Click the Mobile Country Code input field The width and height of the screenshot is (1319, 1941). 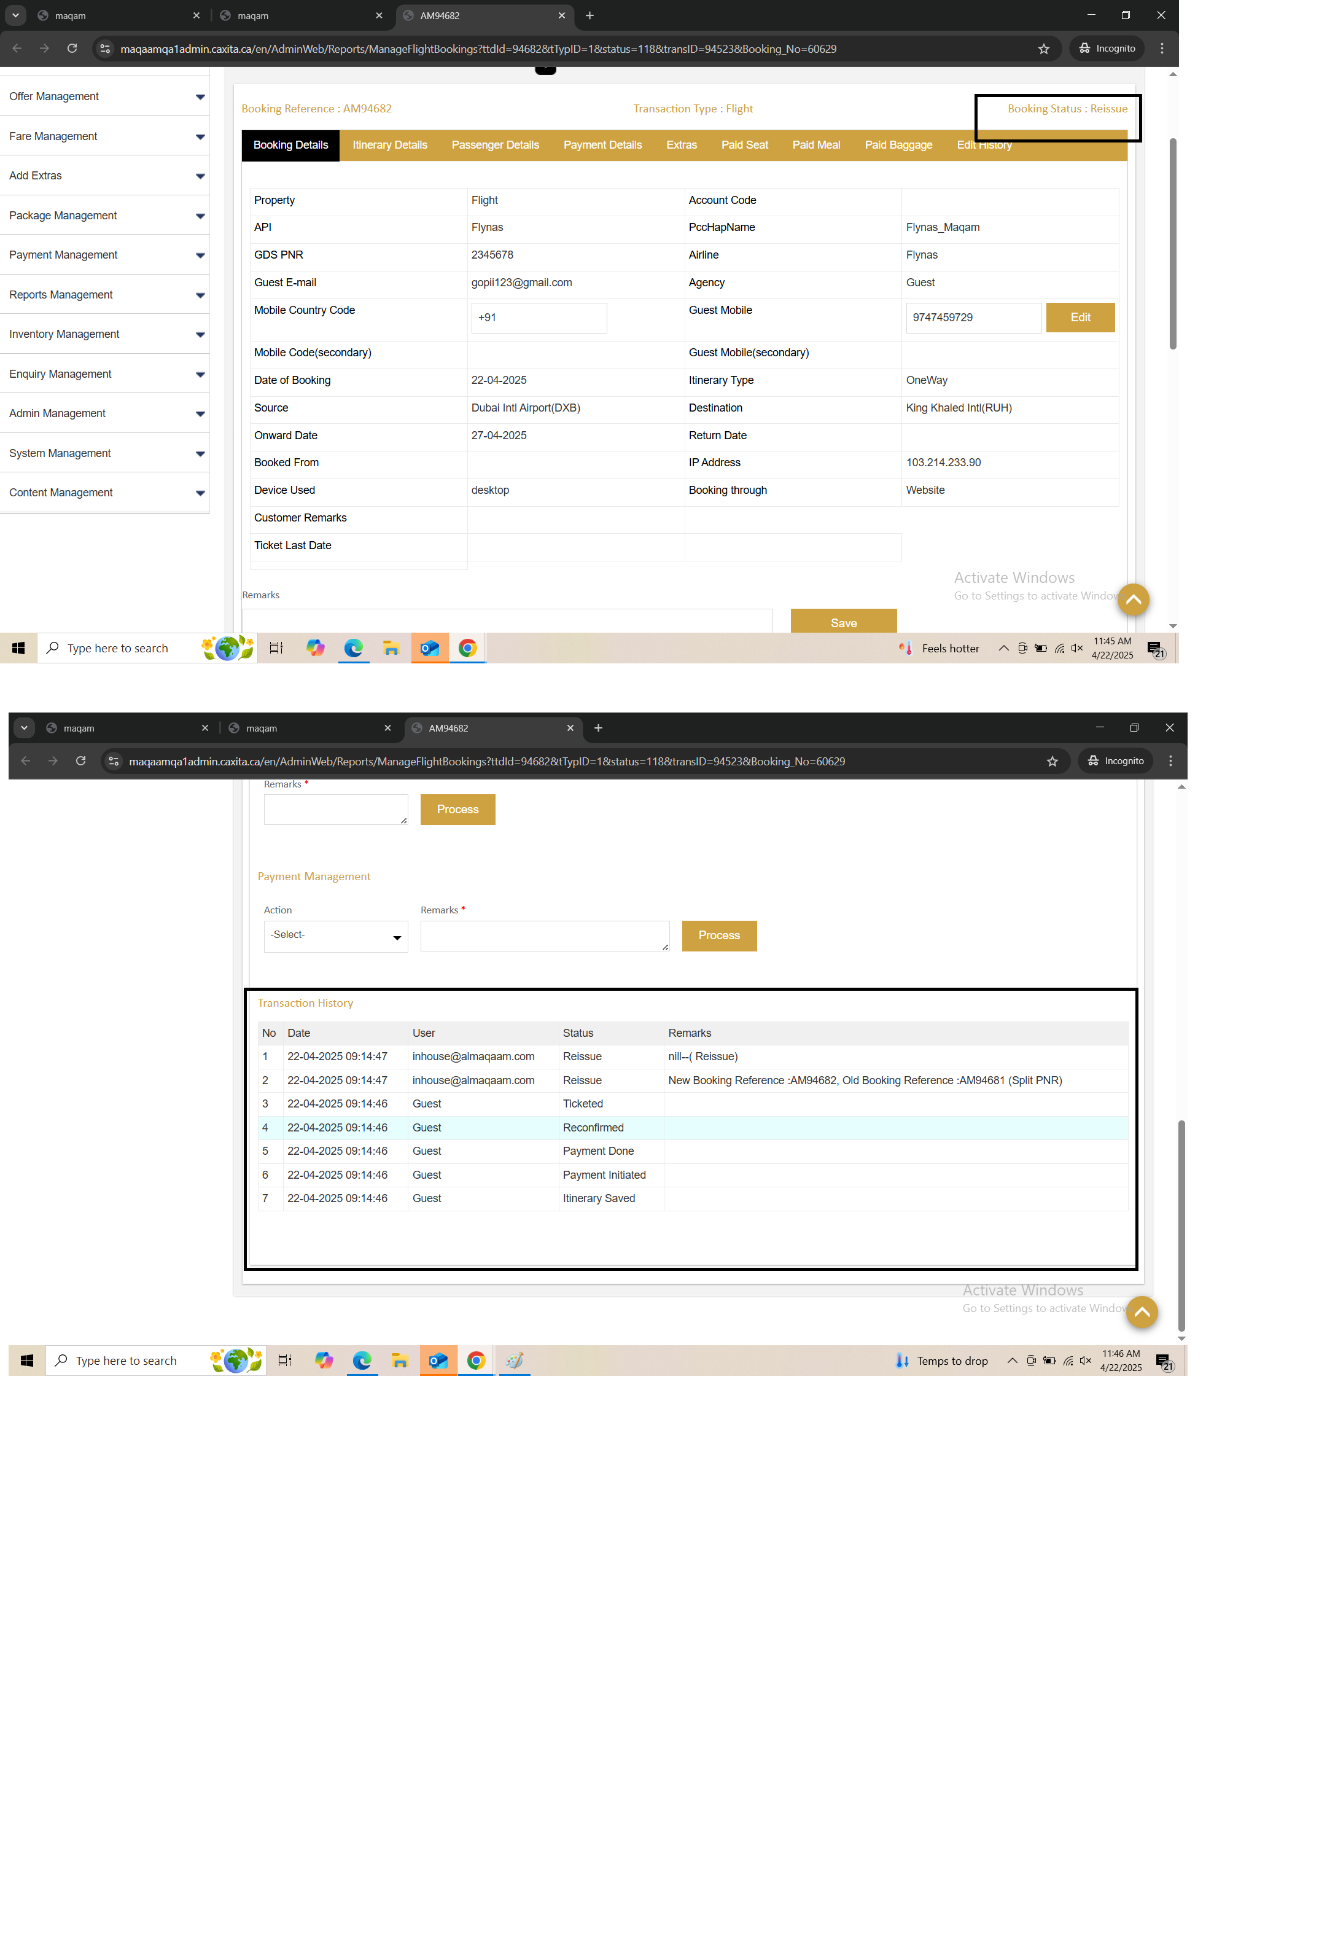539,318
